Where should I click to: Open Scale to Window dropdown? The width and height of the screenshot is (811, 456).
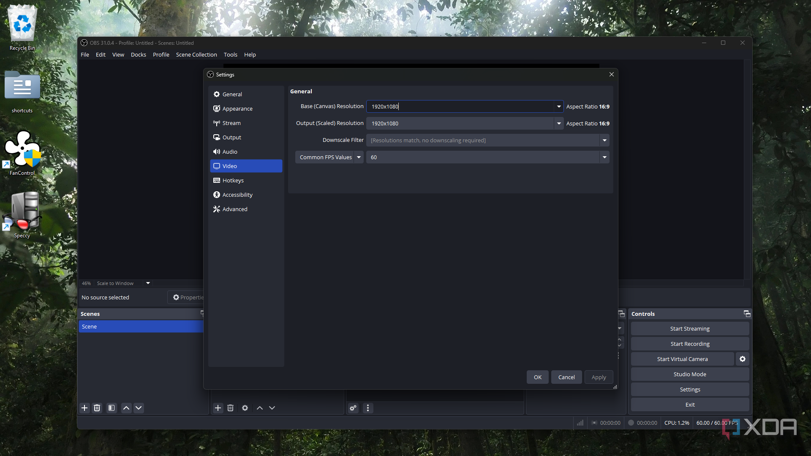coord(148,283)
